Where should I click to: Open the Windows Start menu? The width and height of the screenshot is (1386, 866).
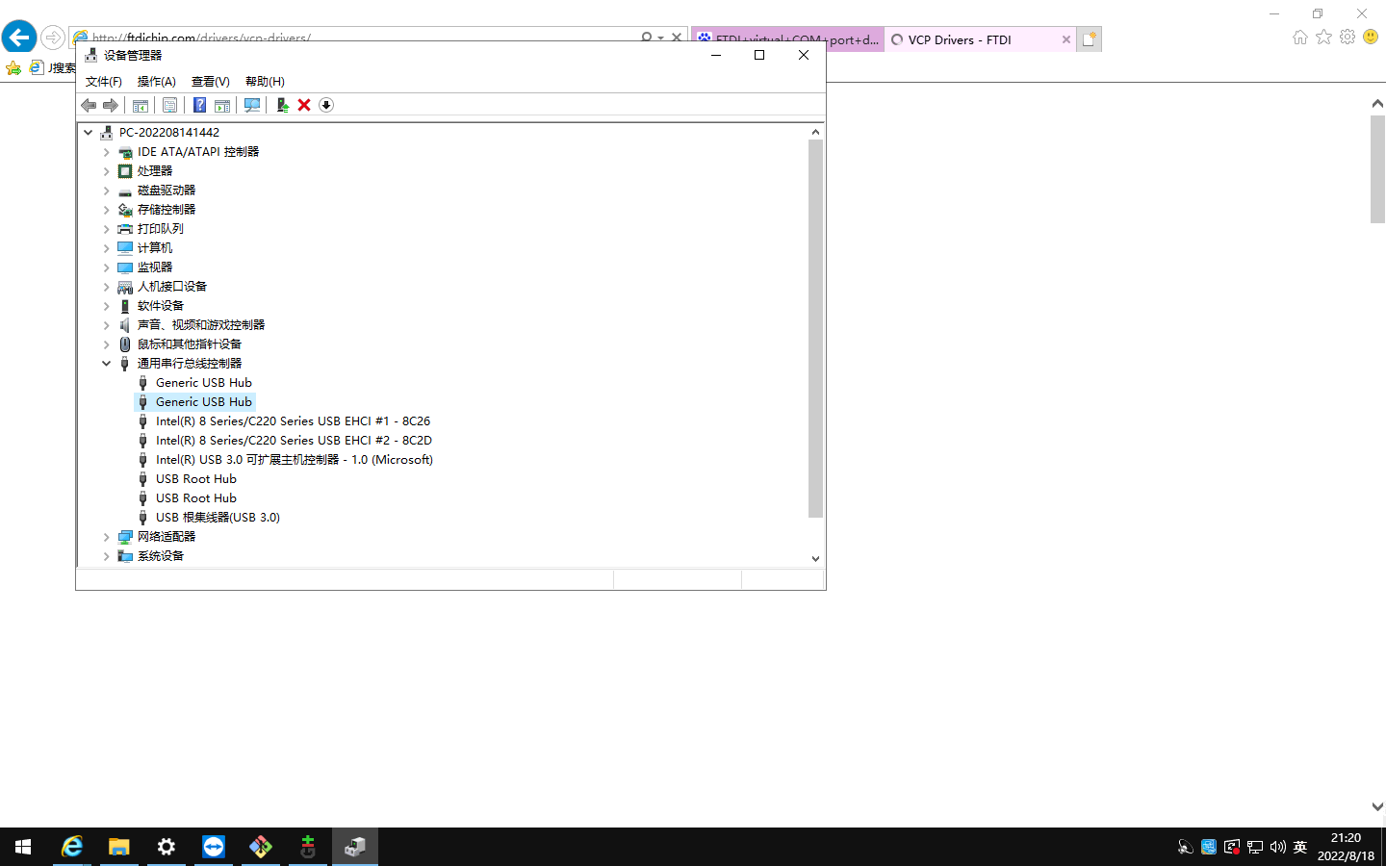tap(23, 847)
